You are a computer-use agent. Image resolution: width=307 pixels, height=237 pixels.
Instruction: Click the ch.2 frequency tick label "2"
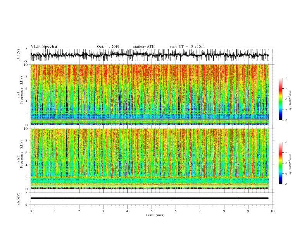(27, 177)
